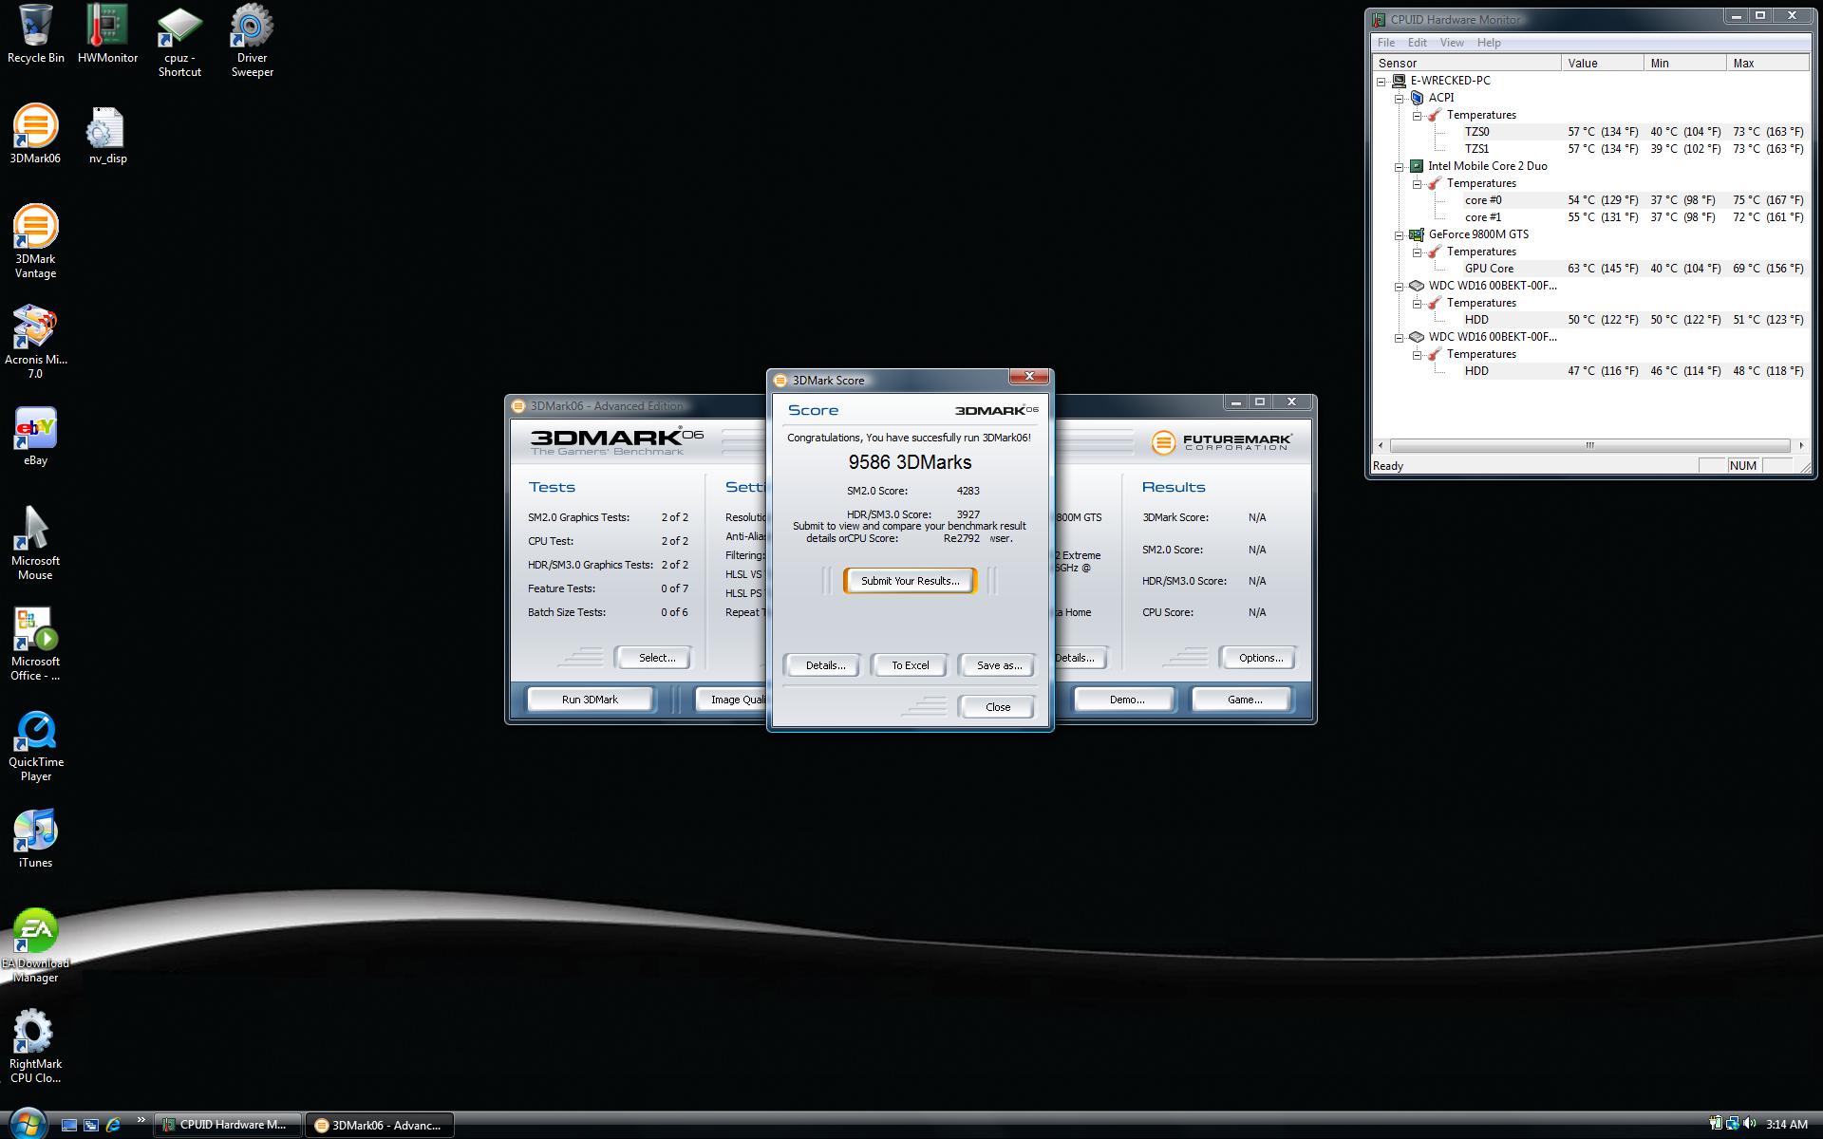Screen dimensions: 1823x1139
Task: Switch to the CPUID Hardware Monitor taskbar button
Action: tap(228, 1125)
